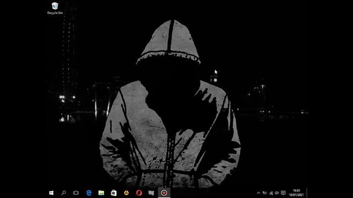
Task: Open the active screen recorder taskbar icon
Action: tap(164, 193)
